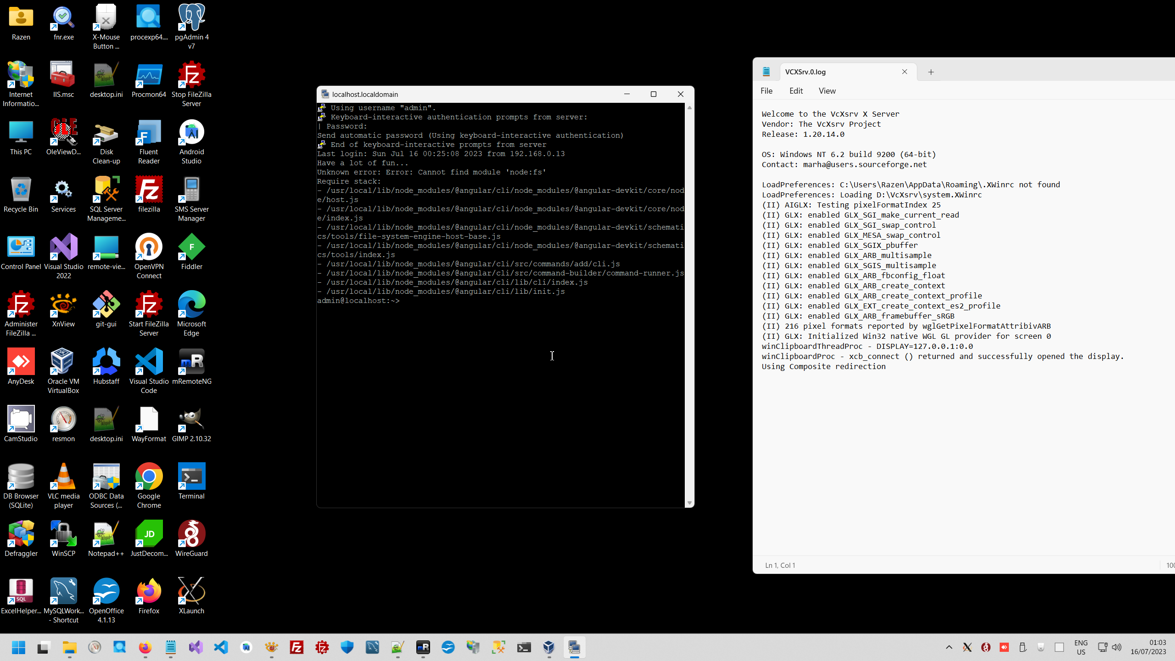The height and width of the screenshot is (661, 1175).
Task: Open Visual Studio Code from the taskbar
Action: pyautogui.click(x=221, y=648)
